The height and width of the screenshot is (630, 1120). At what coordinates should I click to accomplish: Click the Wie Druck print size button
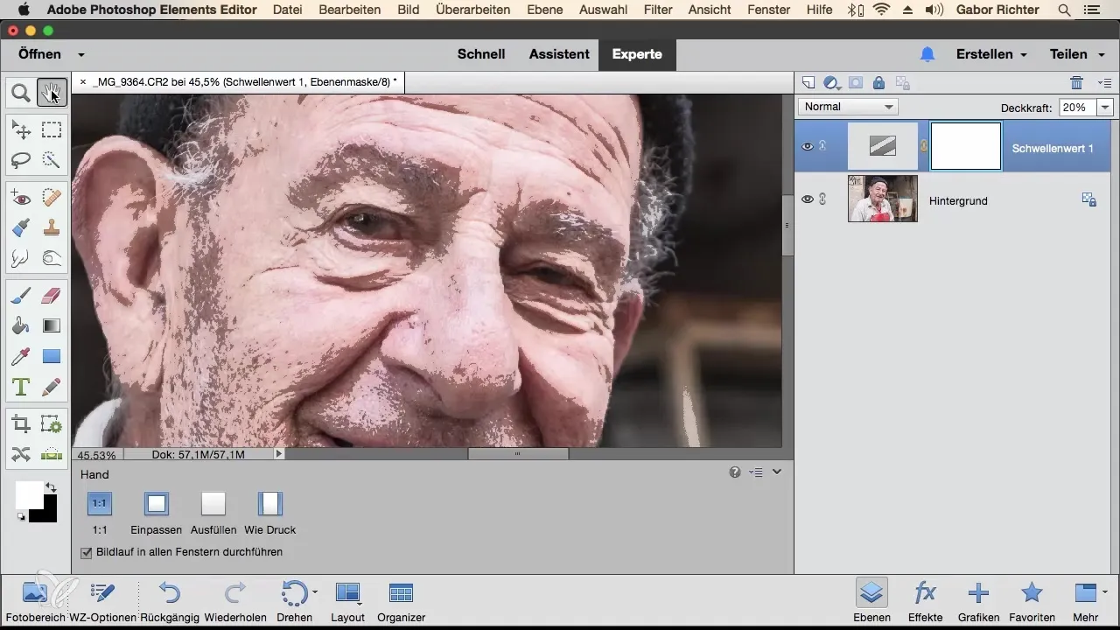[x=269, y=503]
